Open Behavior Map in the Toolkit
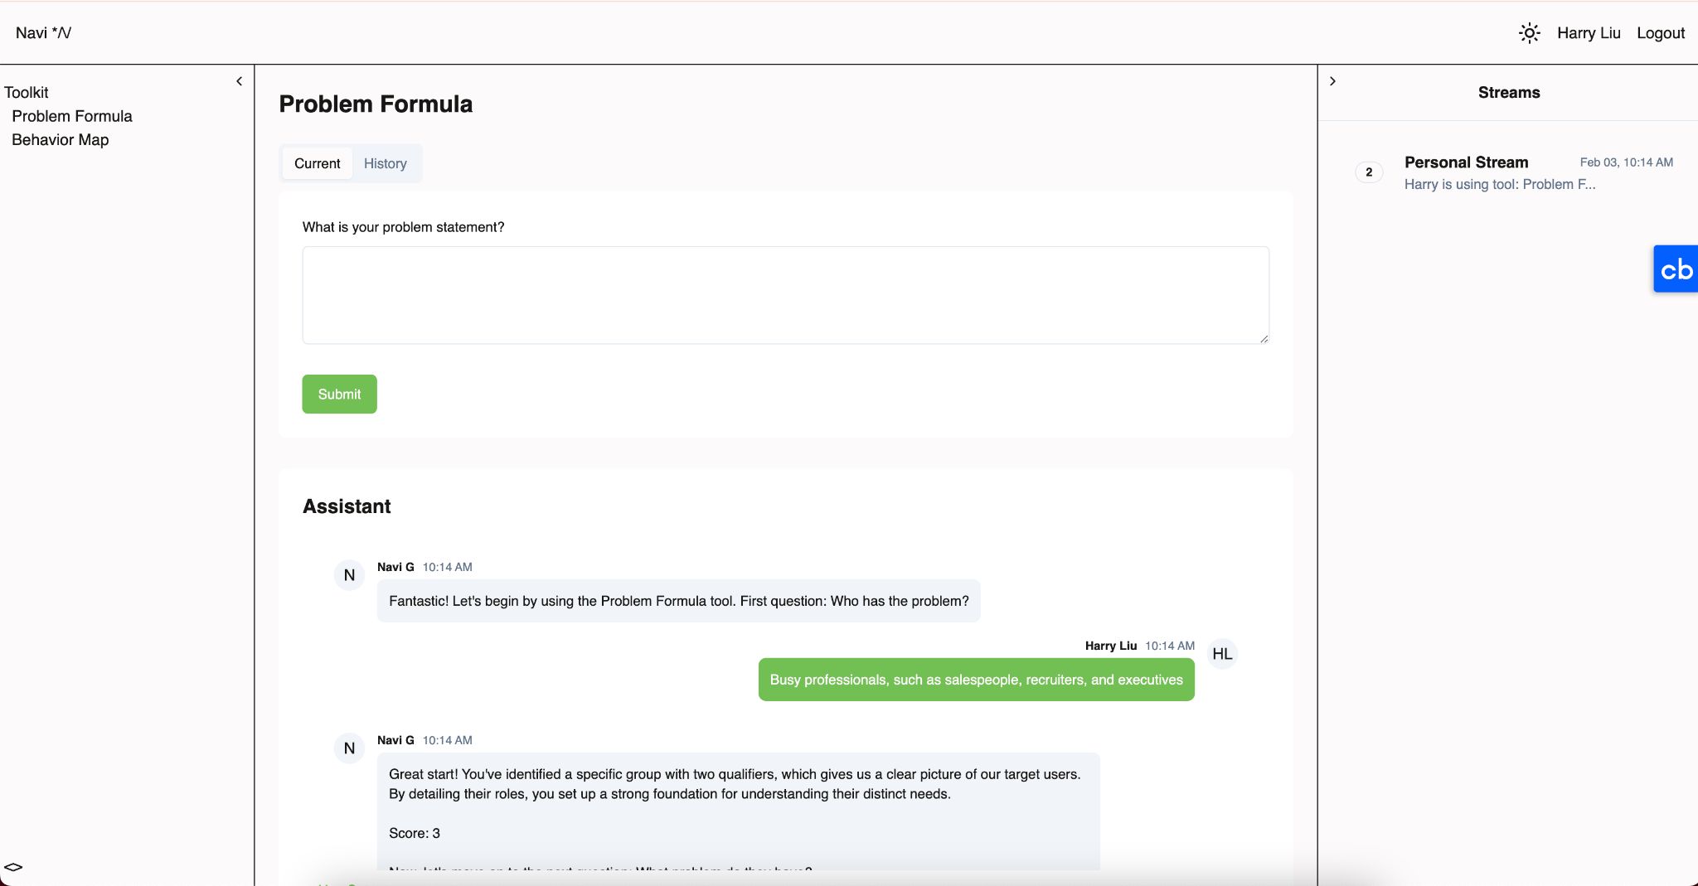1698x886 pixels. [61, 140]
